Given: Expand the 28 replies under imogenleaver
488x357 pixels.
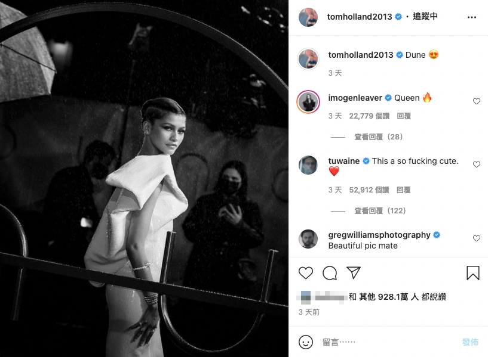Looking at the screenshot, I should coord(379,137).
